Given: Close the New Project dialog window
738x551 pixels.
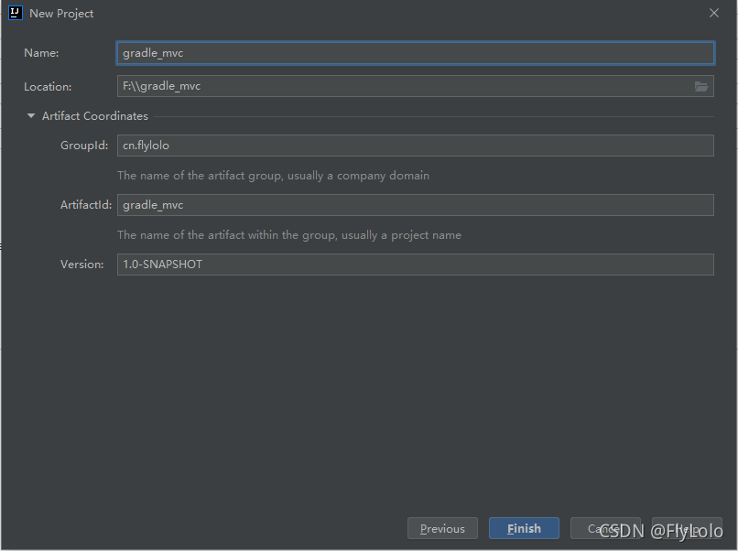Looking at the screenshot, I should [714, 13].
